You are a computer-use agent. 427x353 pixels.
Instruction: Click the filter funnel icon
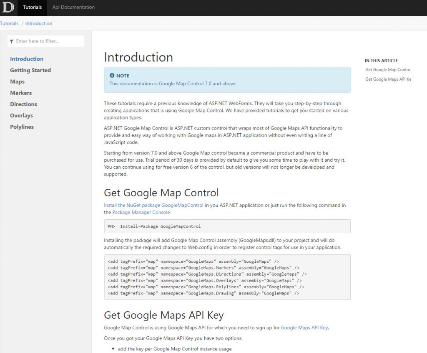(x=12, y=41)
